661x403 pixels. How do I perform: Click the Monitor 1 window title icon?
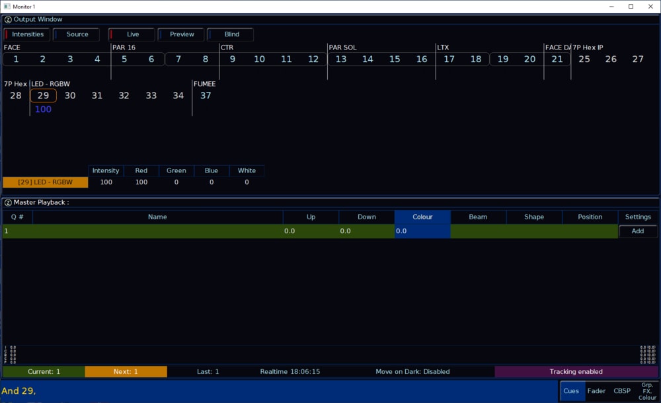7,6
